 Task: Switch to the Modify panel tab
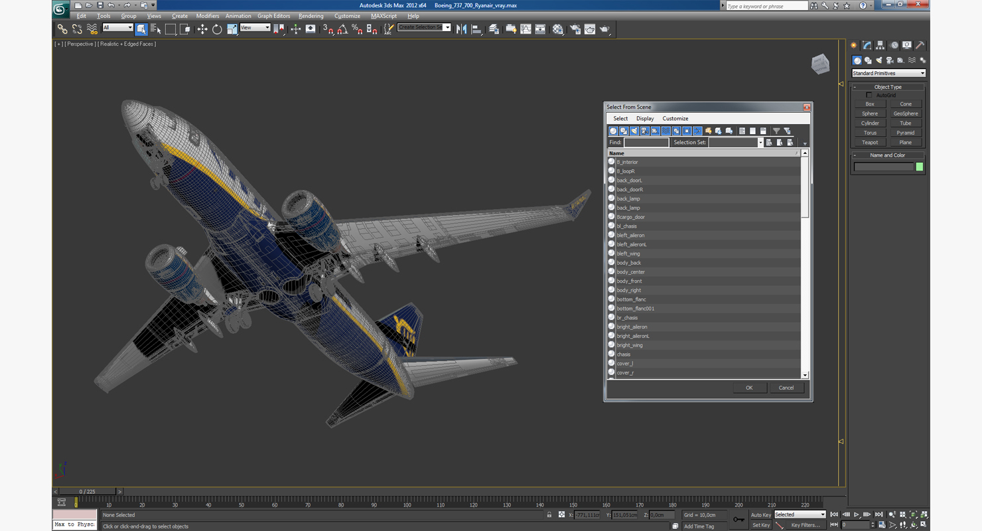click(x=867, y=46)
